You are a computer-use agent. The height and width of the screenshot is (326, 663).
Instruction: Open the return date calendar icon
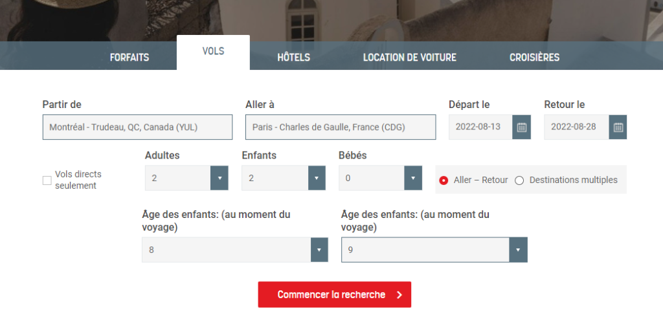point(618,127)
